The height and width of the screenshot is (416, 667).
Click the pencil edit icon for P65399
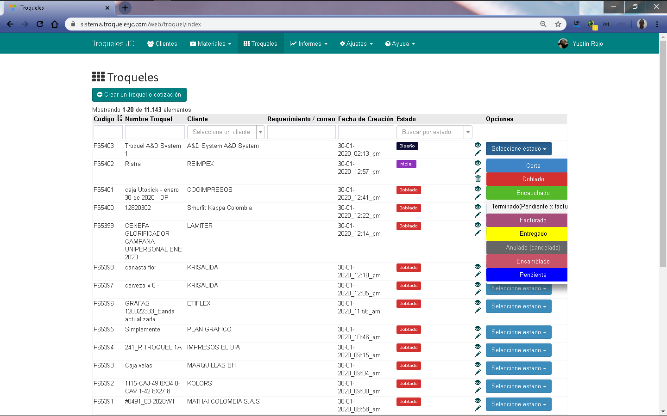(x=478, y=233)
